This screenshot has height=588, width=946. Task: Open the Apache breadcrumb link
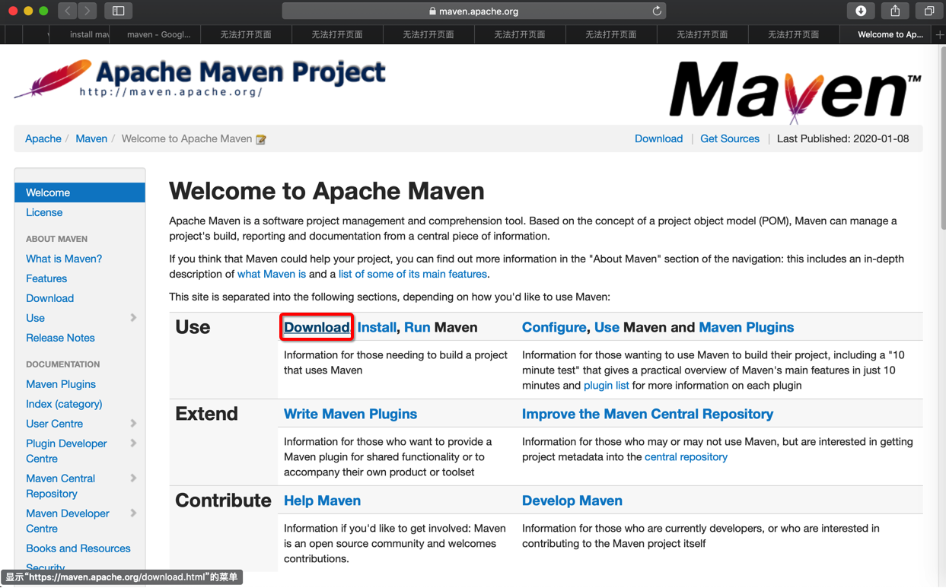coord(43,138)
